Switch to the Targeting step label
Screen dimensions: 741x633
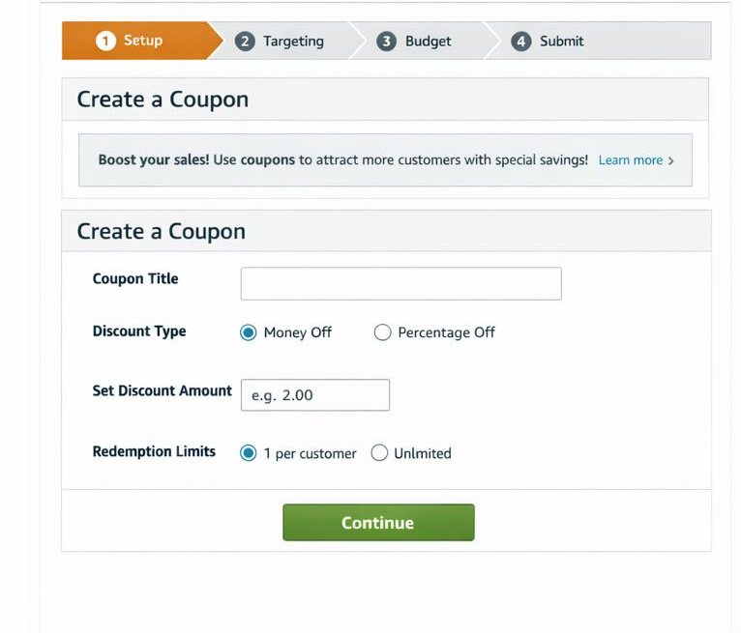tap(293, 42)
